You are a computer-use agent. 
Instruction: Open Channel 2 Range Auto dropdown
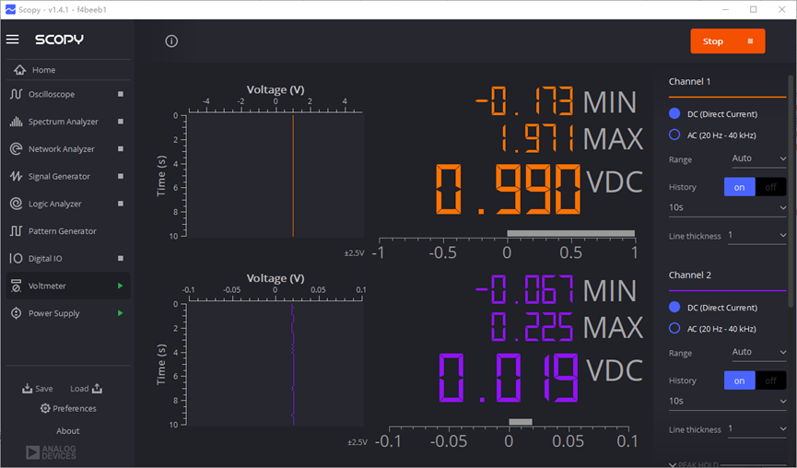click(759, 352)
